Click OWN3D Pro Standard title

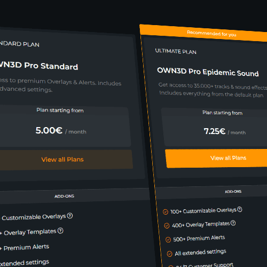(x=38, y=66)
